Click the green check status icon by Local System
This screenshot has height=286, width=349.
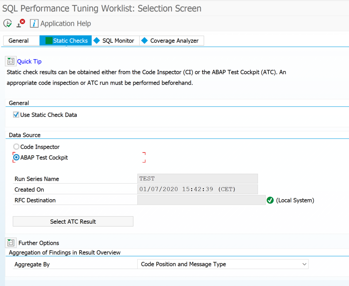(270, 200)
